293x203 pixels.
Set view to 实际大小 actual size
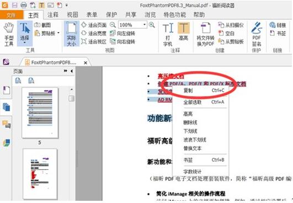tap(71, 34)
